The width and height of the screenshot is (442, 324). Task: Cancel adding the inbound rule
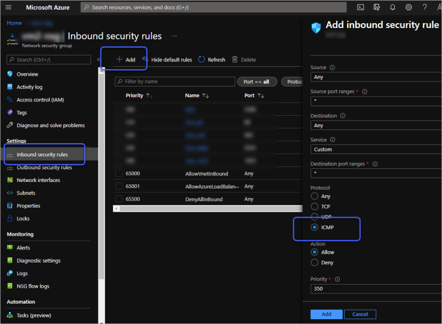[360, 314]
